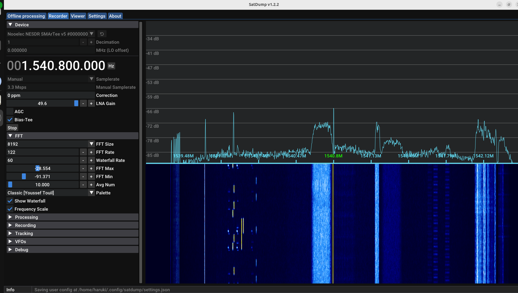This screenshot has width=518, height=293.
Task: Adjust the FFT Min slider
Action: pyautogui.click(x=43, y=176)
